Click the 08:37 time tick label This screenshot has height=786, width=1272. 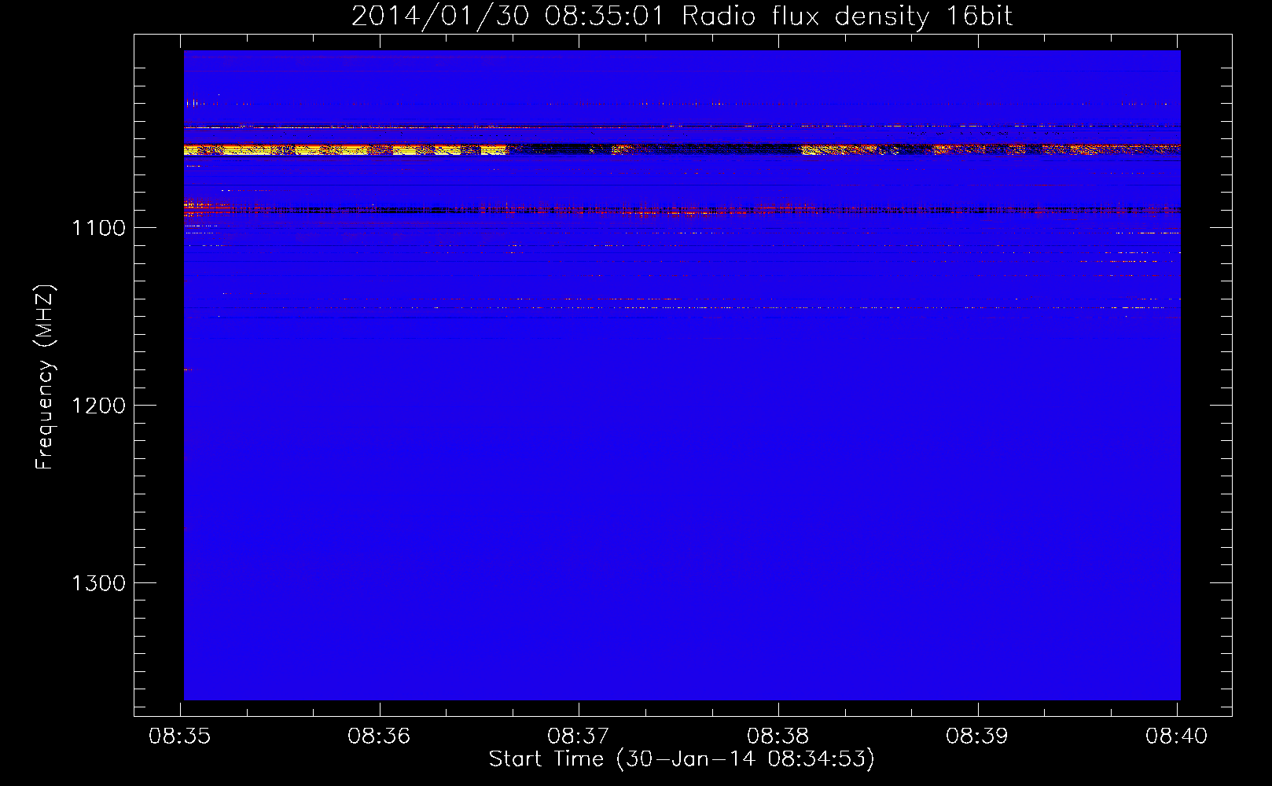click(x=579, y=736)
